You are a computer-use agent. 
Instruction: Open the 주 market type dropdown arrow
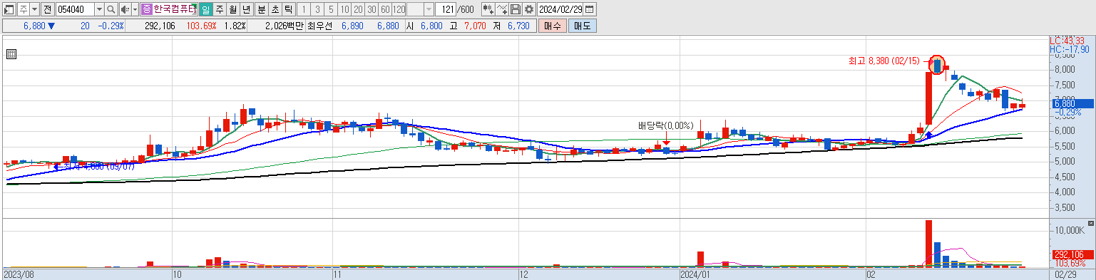(x=35, y=10)
